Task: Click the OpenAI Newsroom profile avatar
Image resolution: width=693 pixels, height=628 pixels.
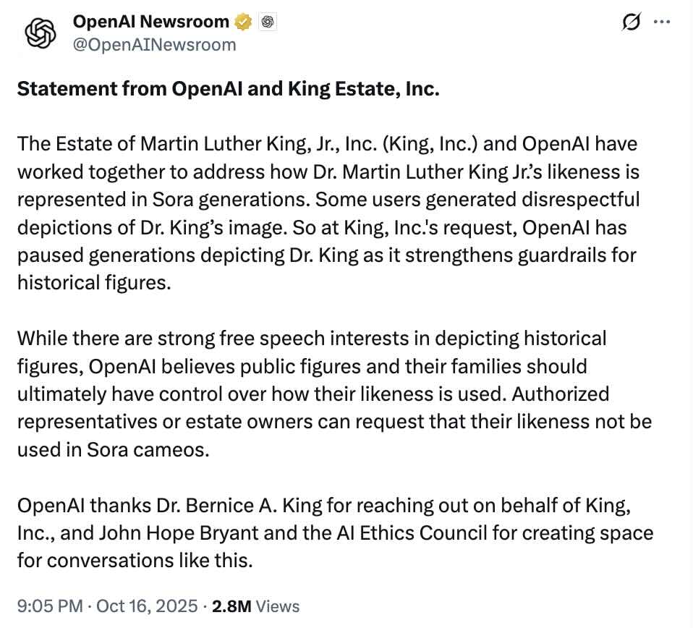Action: [40, 33]
